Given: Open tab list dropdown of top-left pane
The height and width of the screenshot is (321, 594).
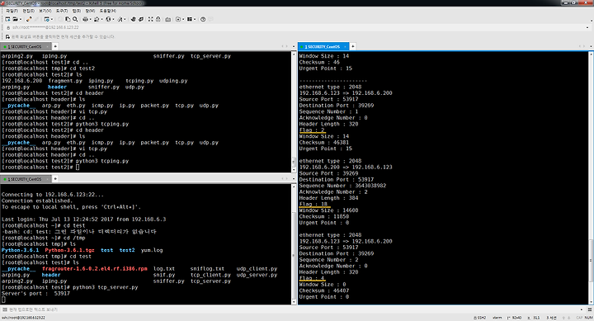Looking at the screenshot, I should coord(294,46).
